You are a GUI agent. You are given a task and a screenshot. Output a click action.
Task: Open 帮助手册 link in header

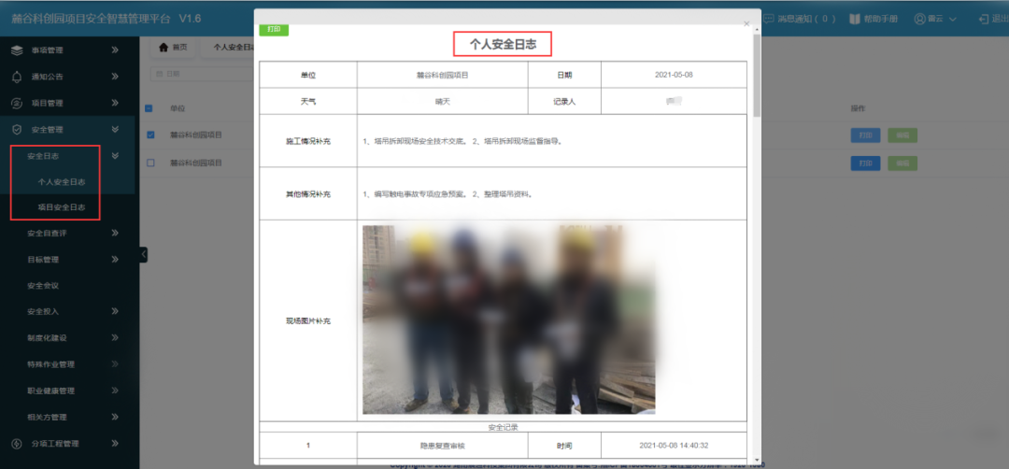click(874, 19)
